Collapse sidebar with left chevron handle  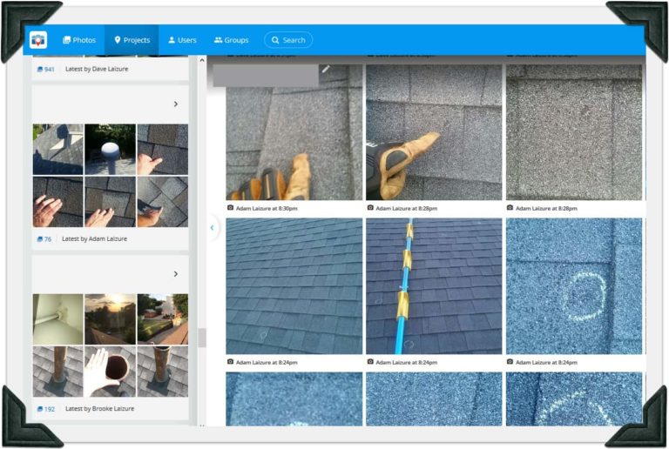[212, 228]
